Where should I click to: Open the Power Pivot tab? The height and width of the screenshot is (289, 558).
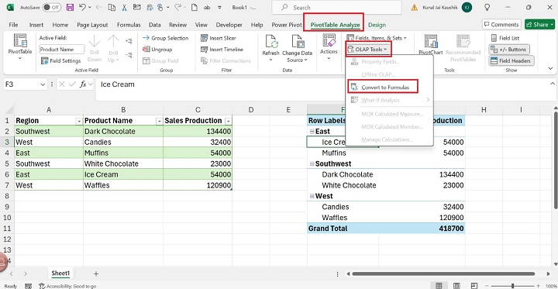(x=287, y=25)
